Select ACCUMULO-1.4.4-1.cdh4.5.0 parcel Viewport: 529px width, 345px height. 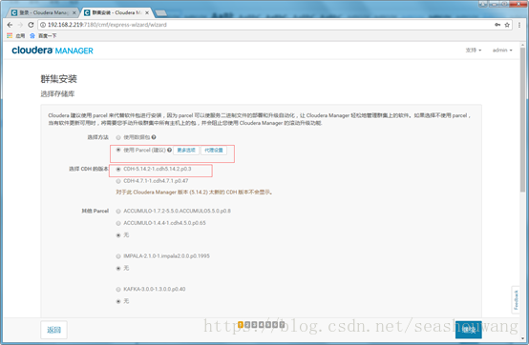[x=118, y=223]
